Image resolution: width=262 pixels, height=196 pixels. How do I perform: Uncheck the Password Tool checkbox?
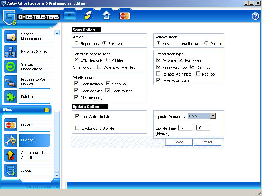158,67
